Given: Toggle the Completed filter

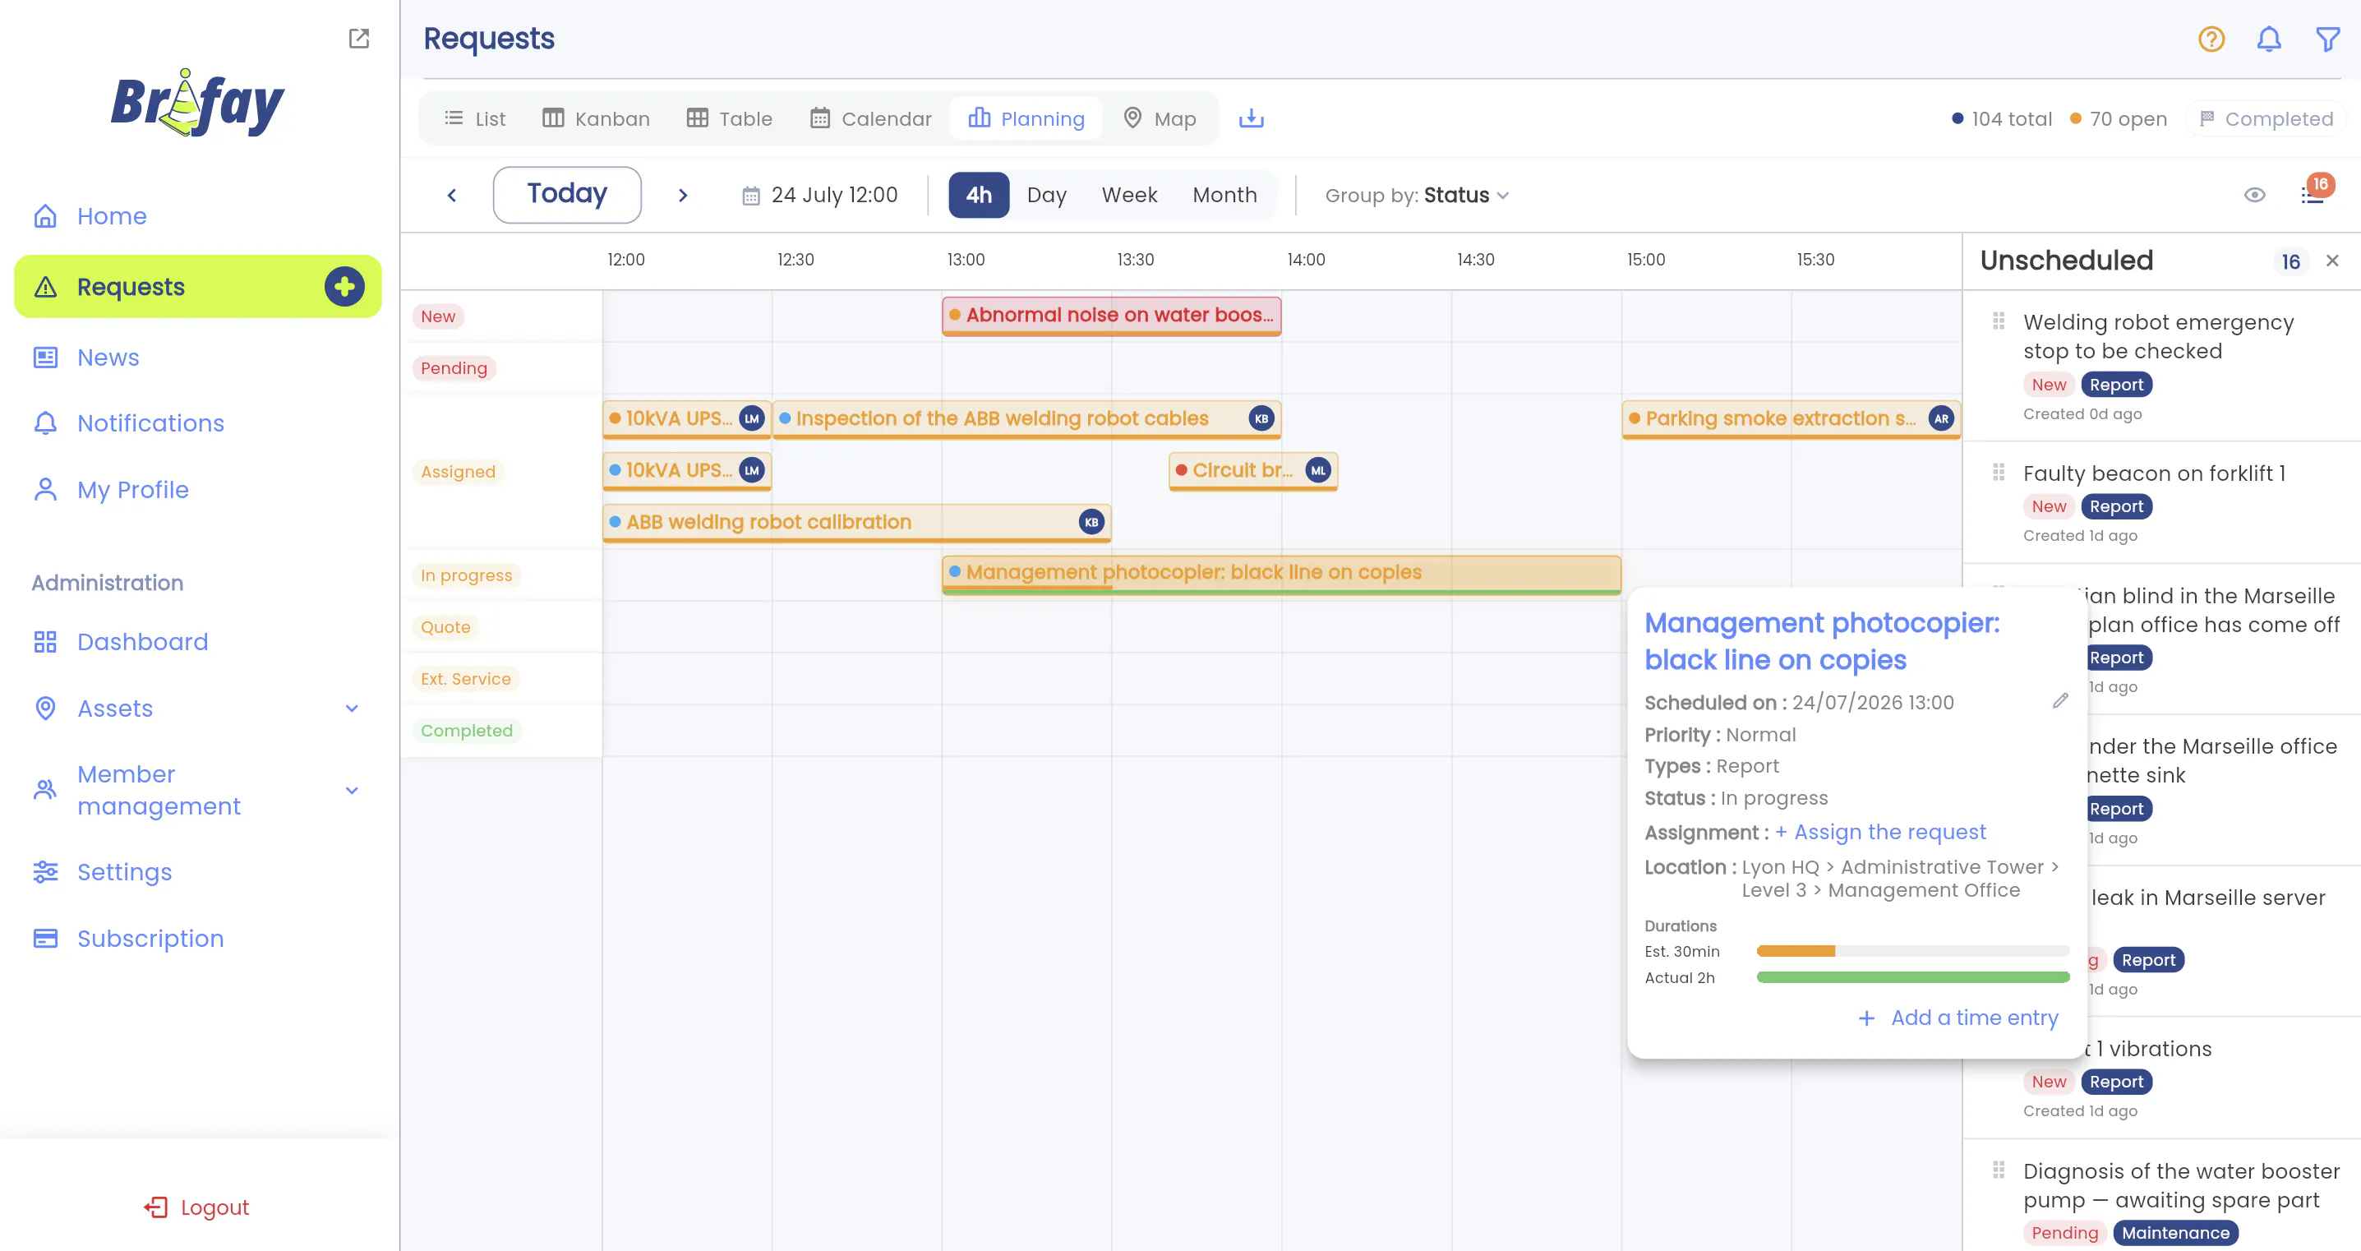Looking at the screenshot, I should click(2266, 119).
